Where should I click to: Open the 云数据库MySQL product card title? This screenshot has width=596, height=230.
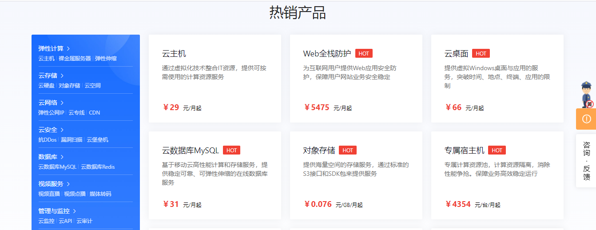(191, 151)
